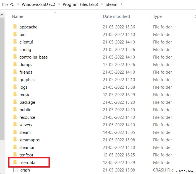196x174 pixels.
Task: Sort files by the Name column
Action: click(18, 16)
